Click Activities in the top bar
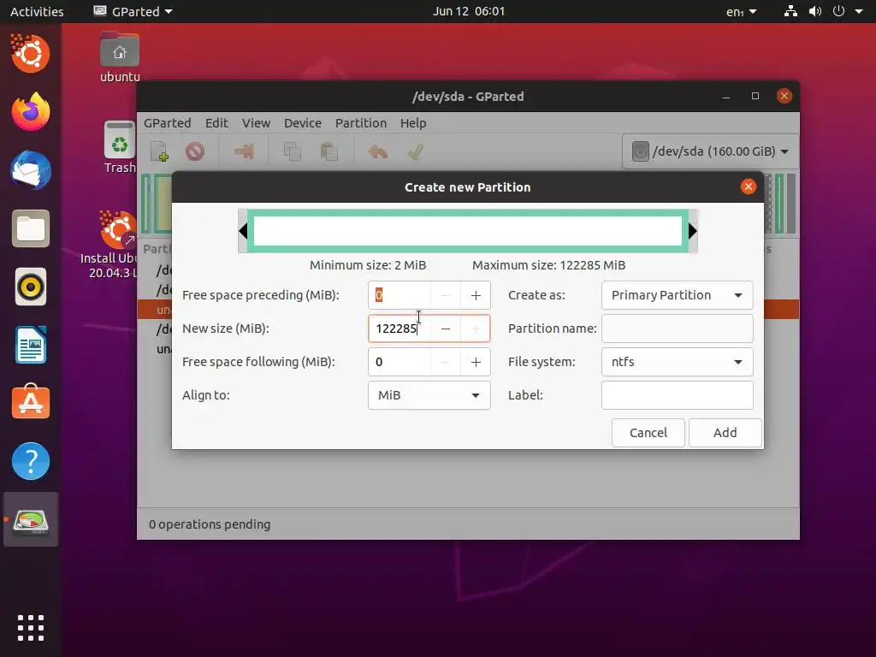 [37, 11]
